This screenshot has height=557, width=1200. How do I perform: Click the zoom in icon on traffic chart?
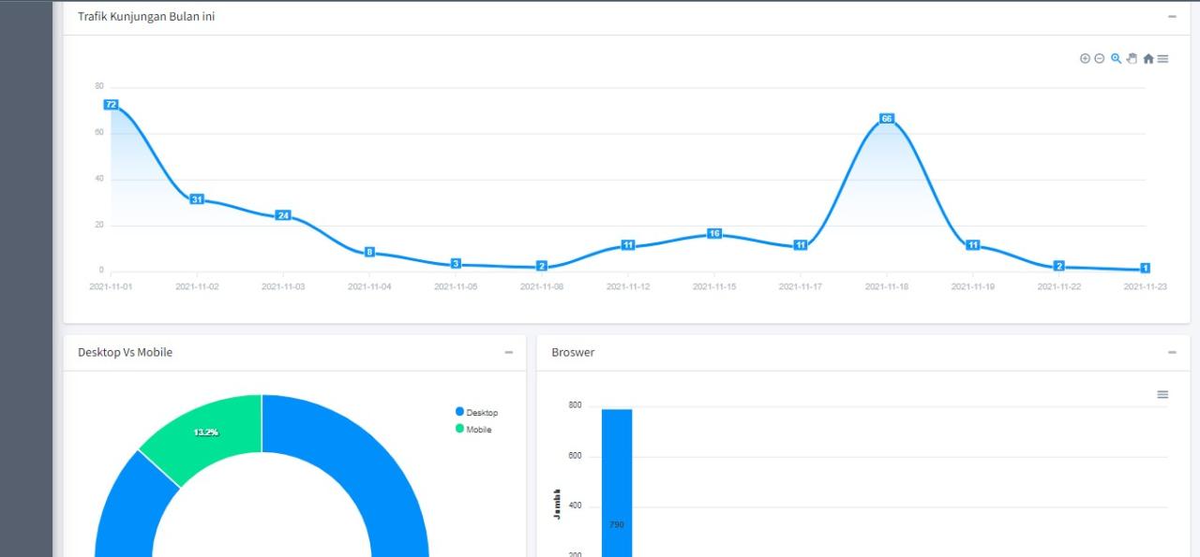1085,58
